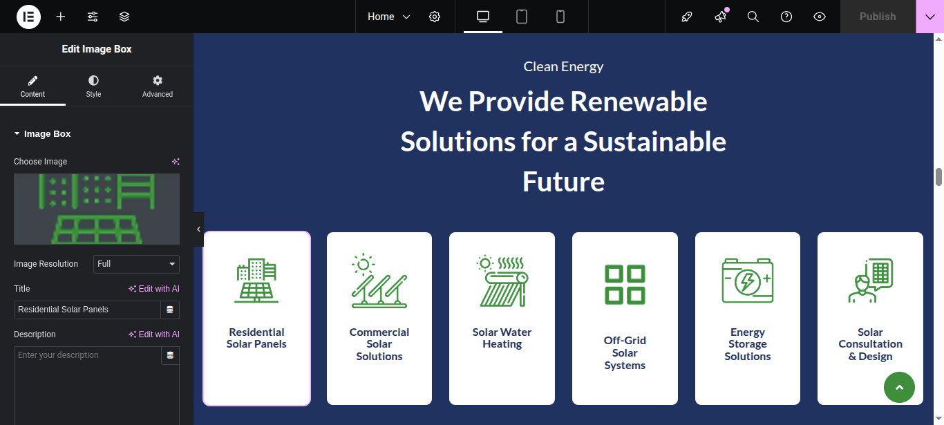Open the Image Resolution dropdown
The image size is (944, 425).
pos(136,264)
